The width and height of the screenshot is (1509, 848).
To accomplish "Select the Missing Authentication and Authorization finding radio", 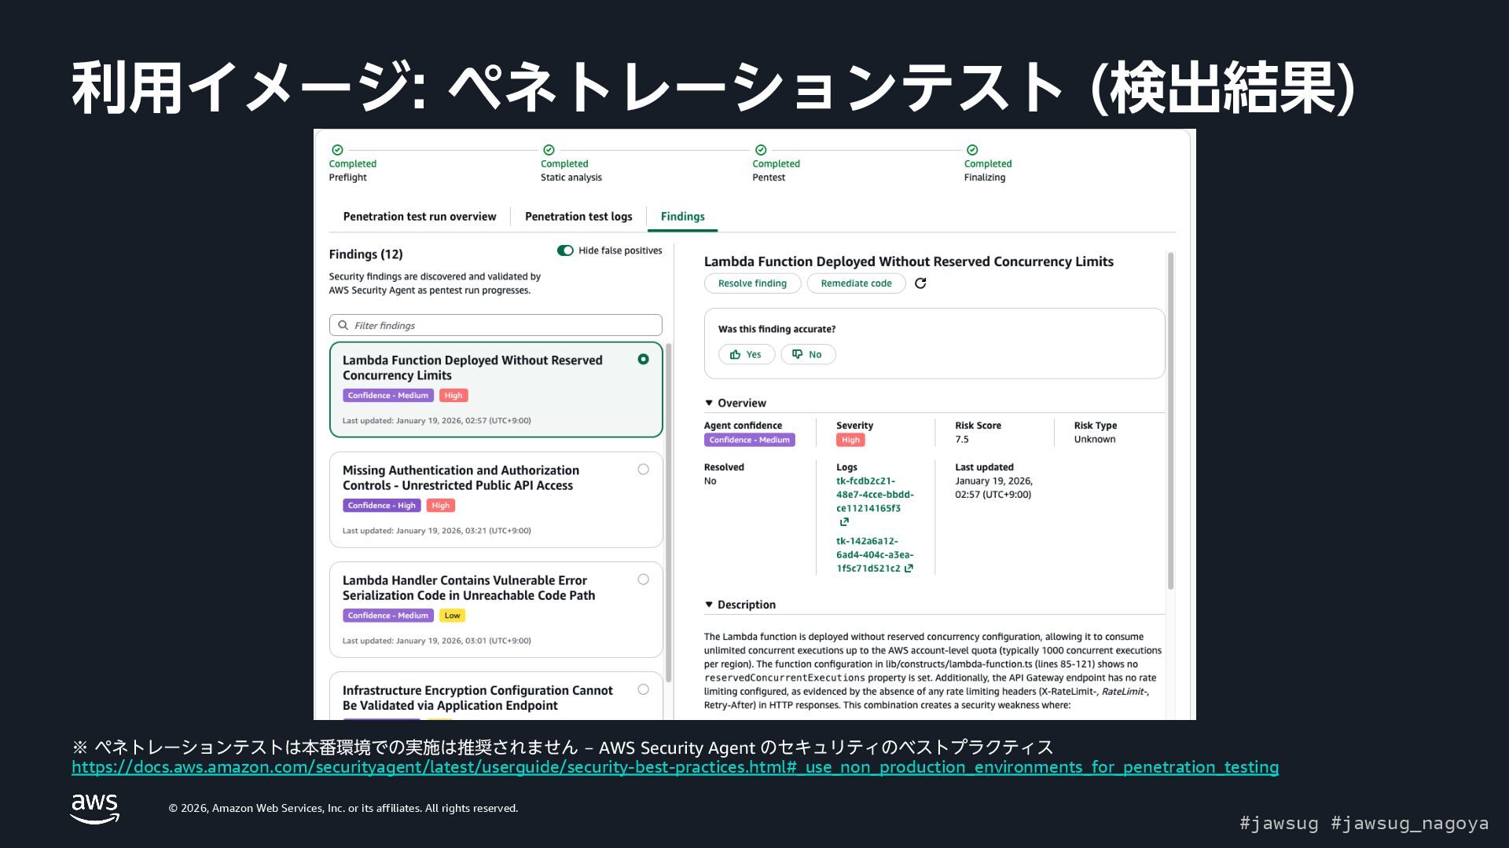I will click(643, 470).
